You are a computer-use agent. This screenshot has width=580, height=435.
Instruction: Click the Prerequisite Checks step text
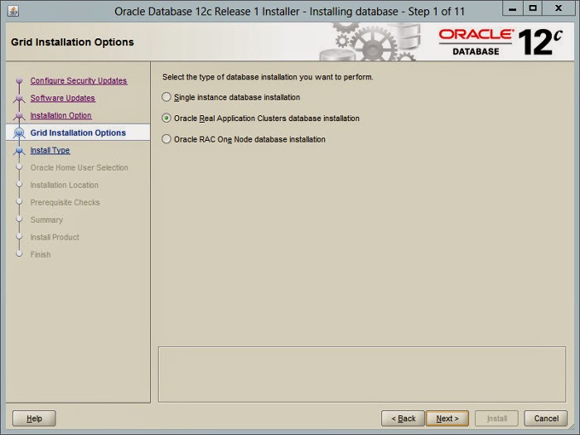pyautogui.click(x=65, y=202)
